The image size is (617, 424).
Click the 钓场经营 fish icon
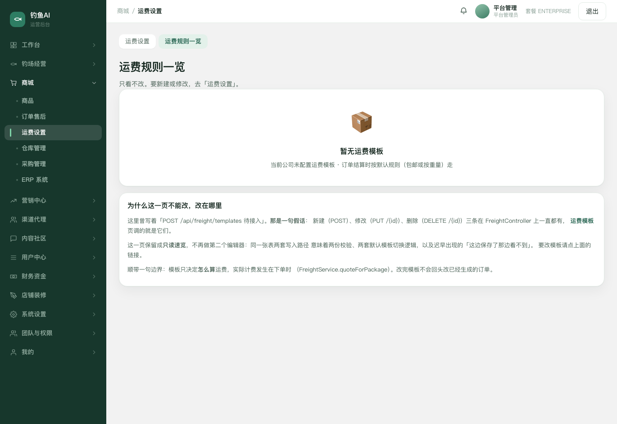click(x=14, y=64)
